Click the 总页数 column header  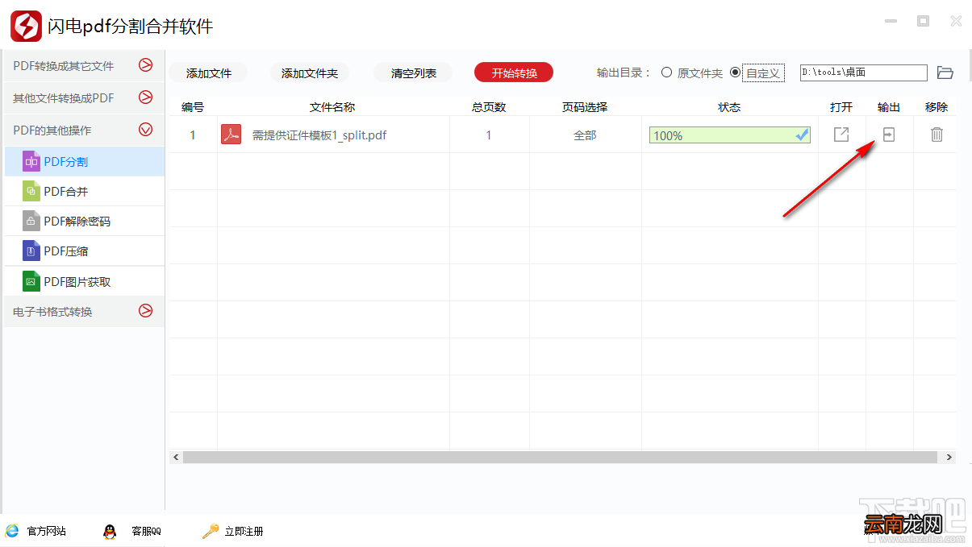point(489,107)
